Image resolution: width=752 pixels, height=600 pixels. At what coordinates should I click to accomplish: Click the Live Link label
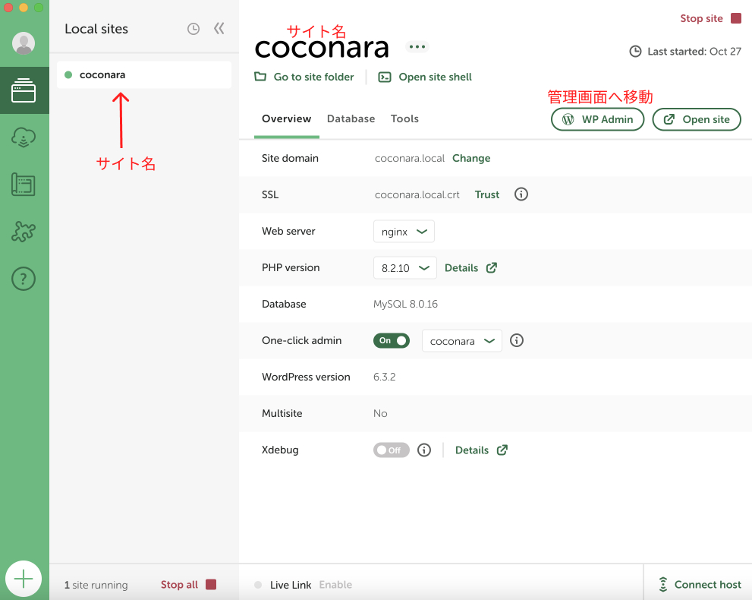[291, 585]
